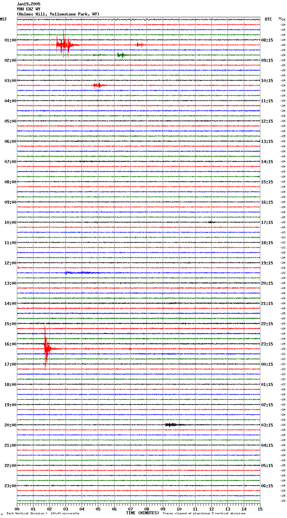Click minute 14 on the time axis
This screenshot has width=287, height=518.
244,509
